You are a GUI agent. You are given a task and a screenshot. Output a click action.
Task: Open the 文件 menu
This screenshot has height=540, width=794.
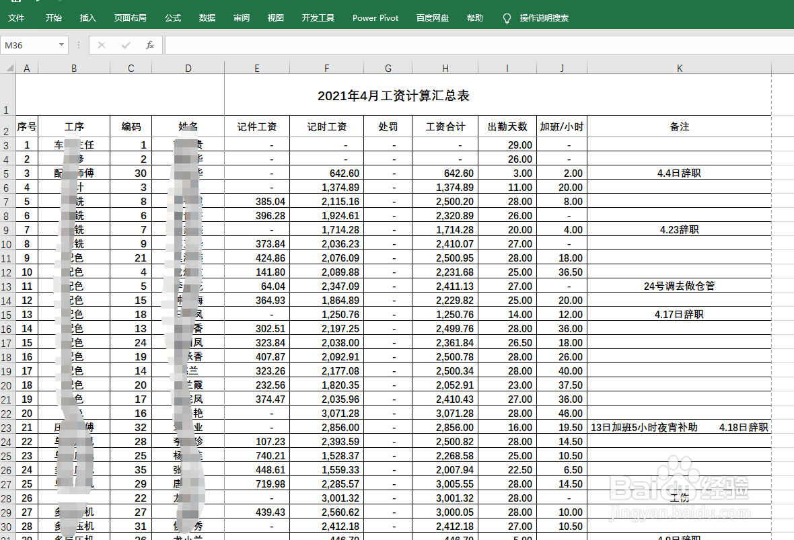click(15, 17)
